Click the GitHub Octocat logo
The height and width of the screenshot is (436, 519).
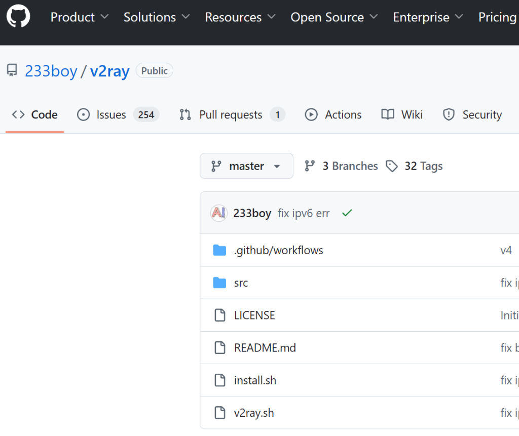[18, 16]
